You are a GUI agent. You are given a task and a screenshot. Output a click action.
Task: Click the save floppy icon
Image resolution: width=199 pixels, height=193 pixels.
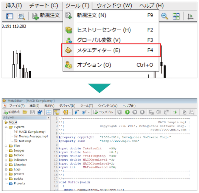[x=33, y=112]
